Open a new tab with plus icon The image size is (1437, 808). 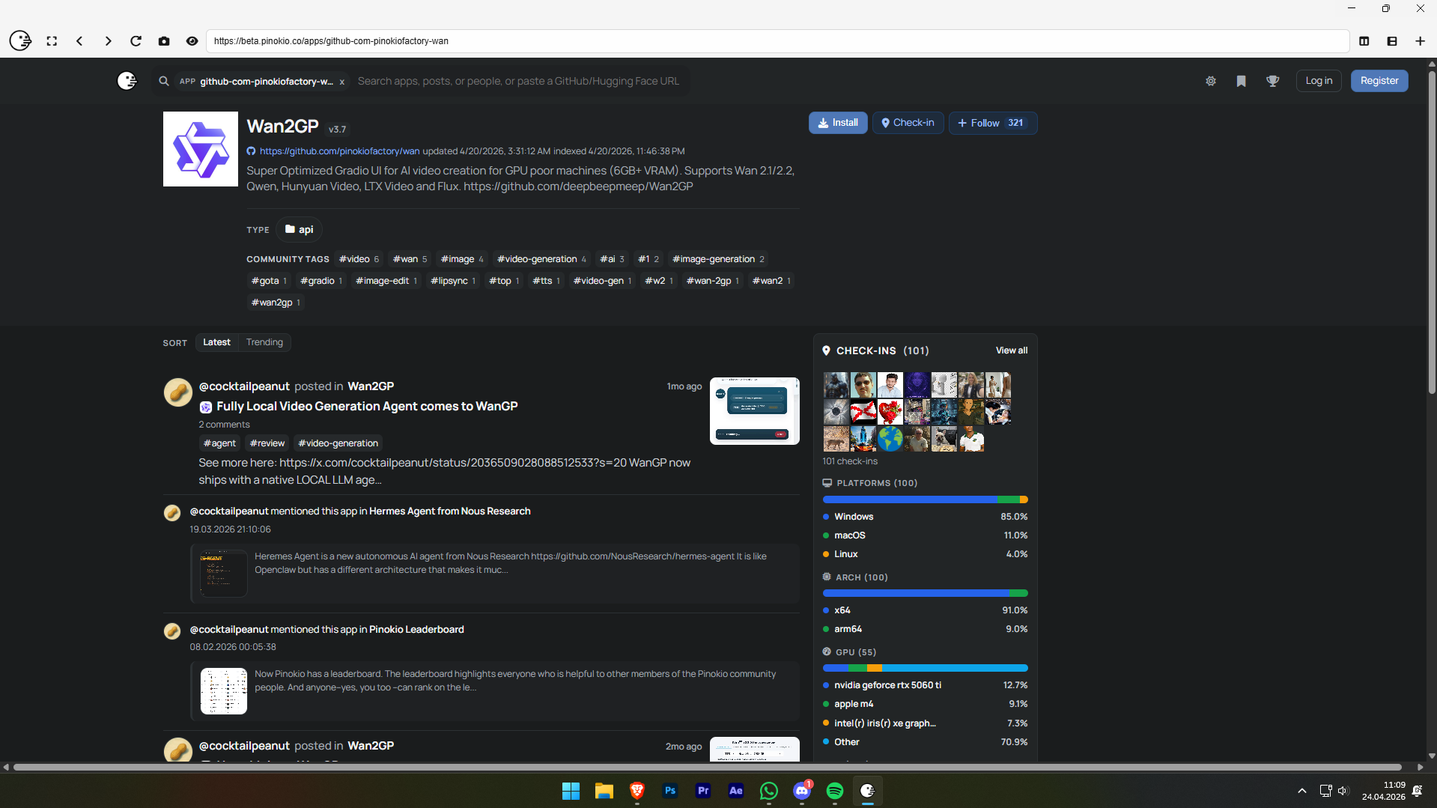point(1420,41)
